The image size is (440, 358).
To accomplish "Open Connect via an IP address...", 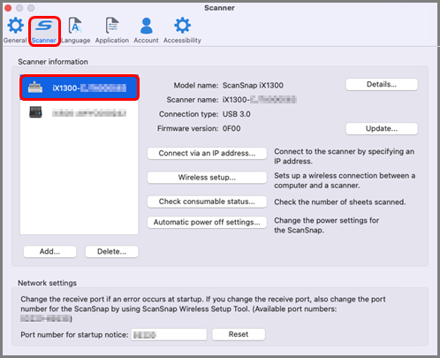I will coord(207,154).
